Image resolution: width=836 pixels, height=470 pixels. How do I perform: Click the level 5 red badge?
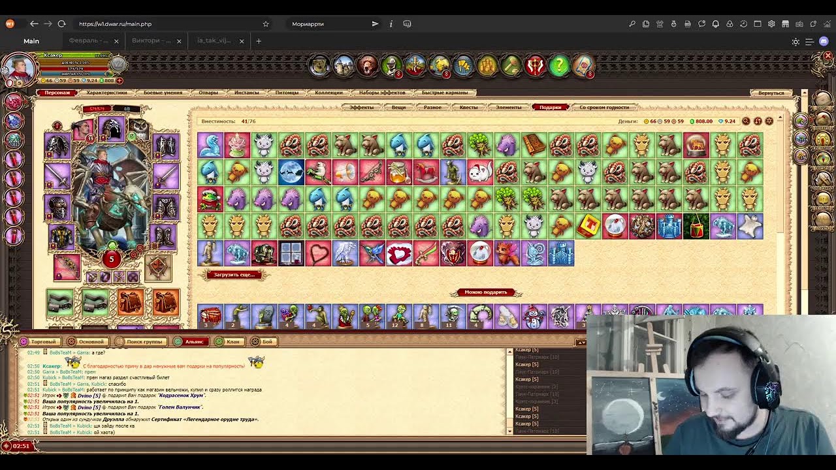[x=111, y=259]
